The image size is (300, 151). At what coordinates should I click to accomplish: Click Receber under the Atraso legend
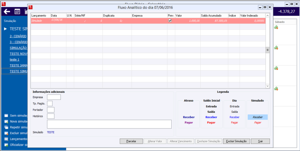(x=189, y=117)
